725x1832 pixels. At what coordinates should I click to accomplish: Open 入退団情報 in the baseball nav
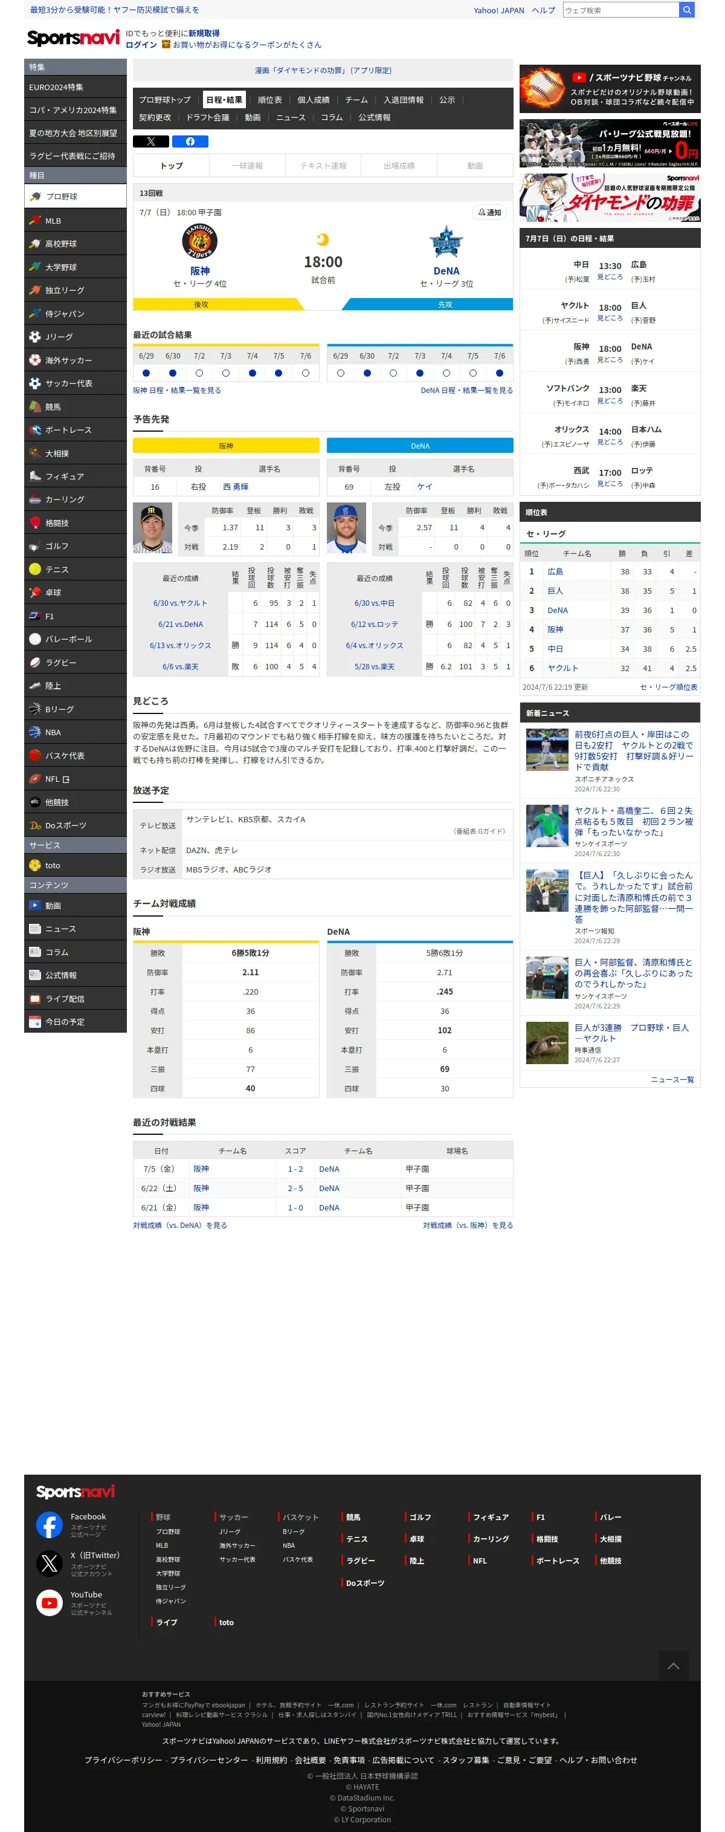pyautogui.click(x=403, y=100)
